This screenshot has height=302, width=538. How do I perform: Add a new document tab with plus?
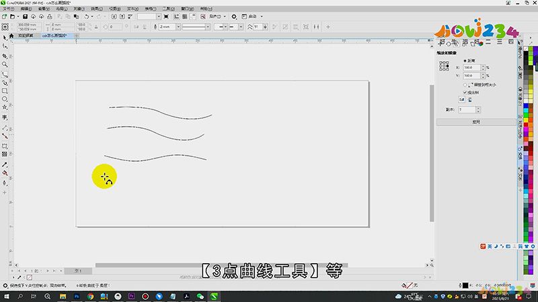click(x=77, y=36)
